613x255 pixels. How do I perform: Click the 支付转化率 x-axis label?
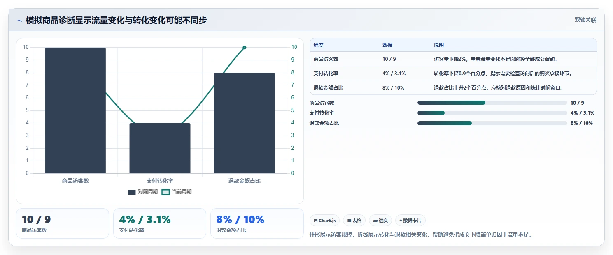[x=160, y=181]
